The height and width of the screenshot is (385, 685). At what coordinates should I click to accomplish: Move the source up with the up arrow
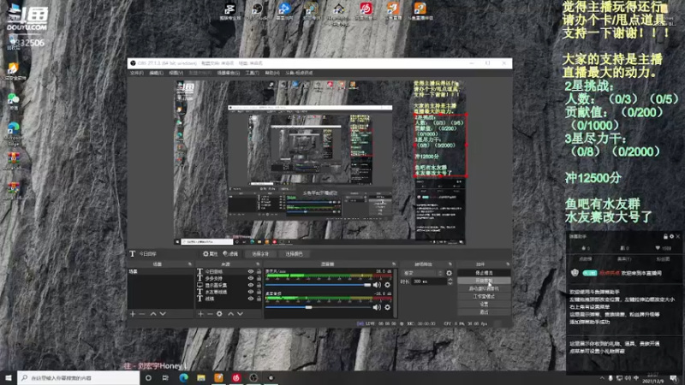pyautogui.click(x=230, y=314)
